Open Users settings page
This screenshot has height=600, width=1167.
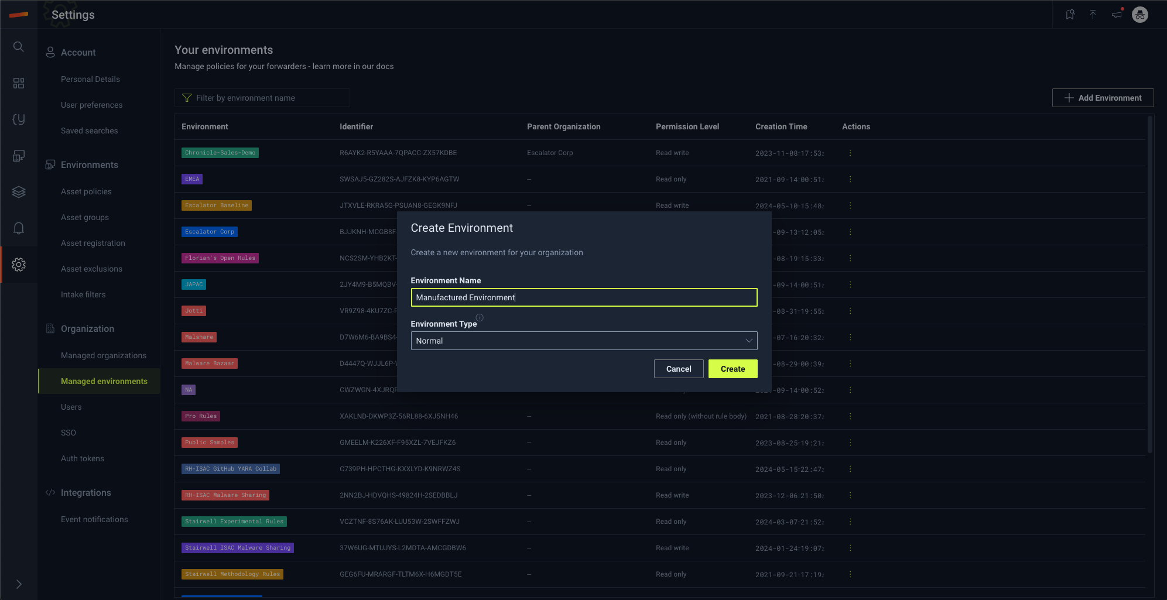tap(71, 407)
